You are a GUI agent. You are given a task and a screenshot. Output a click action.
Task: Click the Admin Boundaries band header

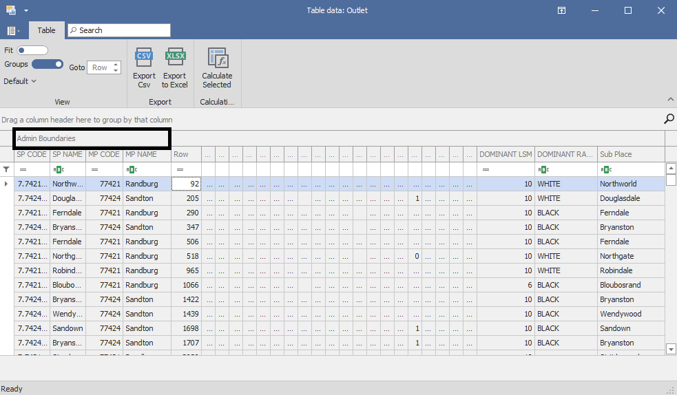pos(92,138)
